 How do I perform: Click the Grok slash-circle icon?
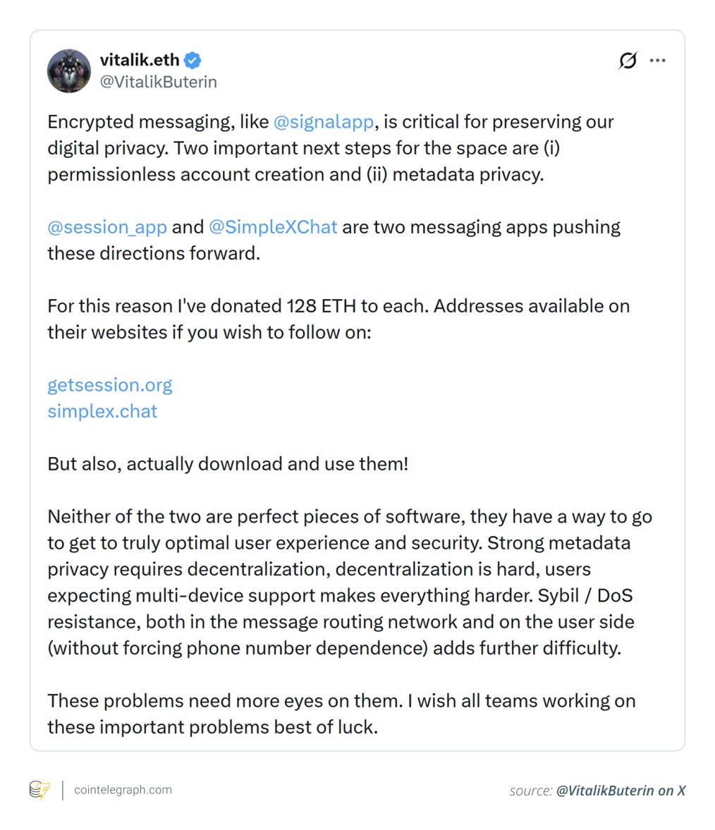click(627, 61)
